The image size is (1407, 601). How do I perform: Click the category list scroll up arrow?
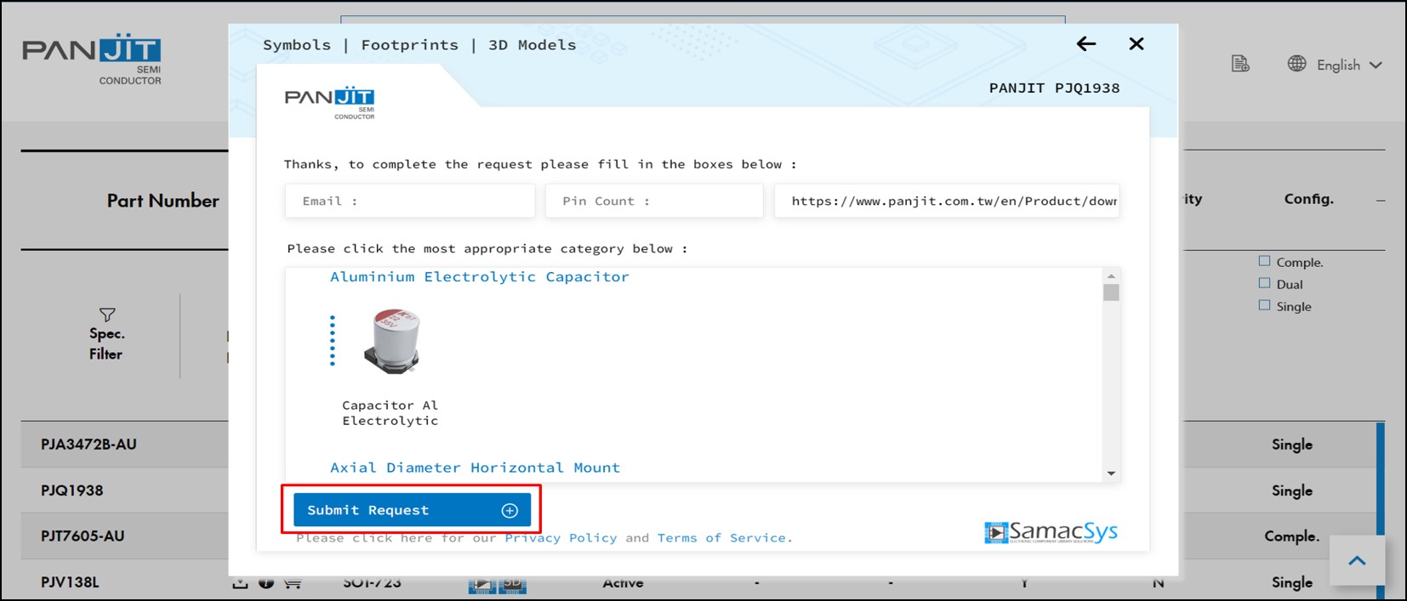[x=1110, y=276]
